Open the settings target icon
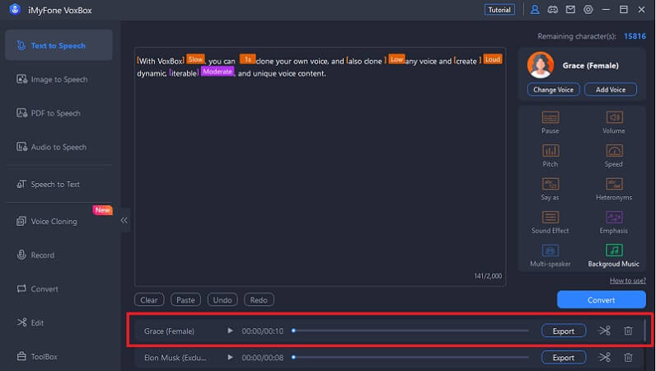The width and height of the screenshot is (656, 371). click(588, 10)
